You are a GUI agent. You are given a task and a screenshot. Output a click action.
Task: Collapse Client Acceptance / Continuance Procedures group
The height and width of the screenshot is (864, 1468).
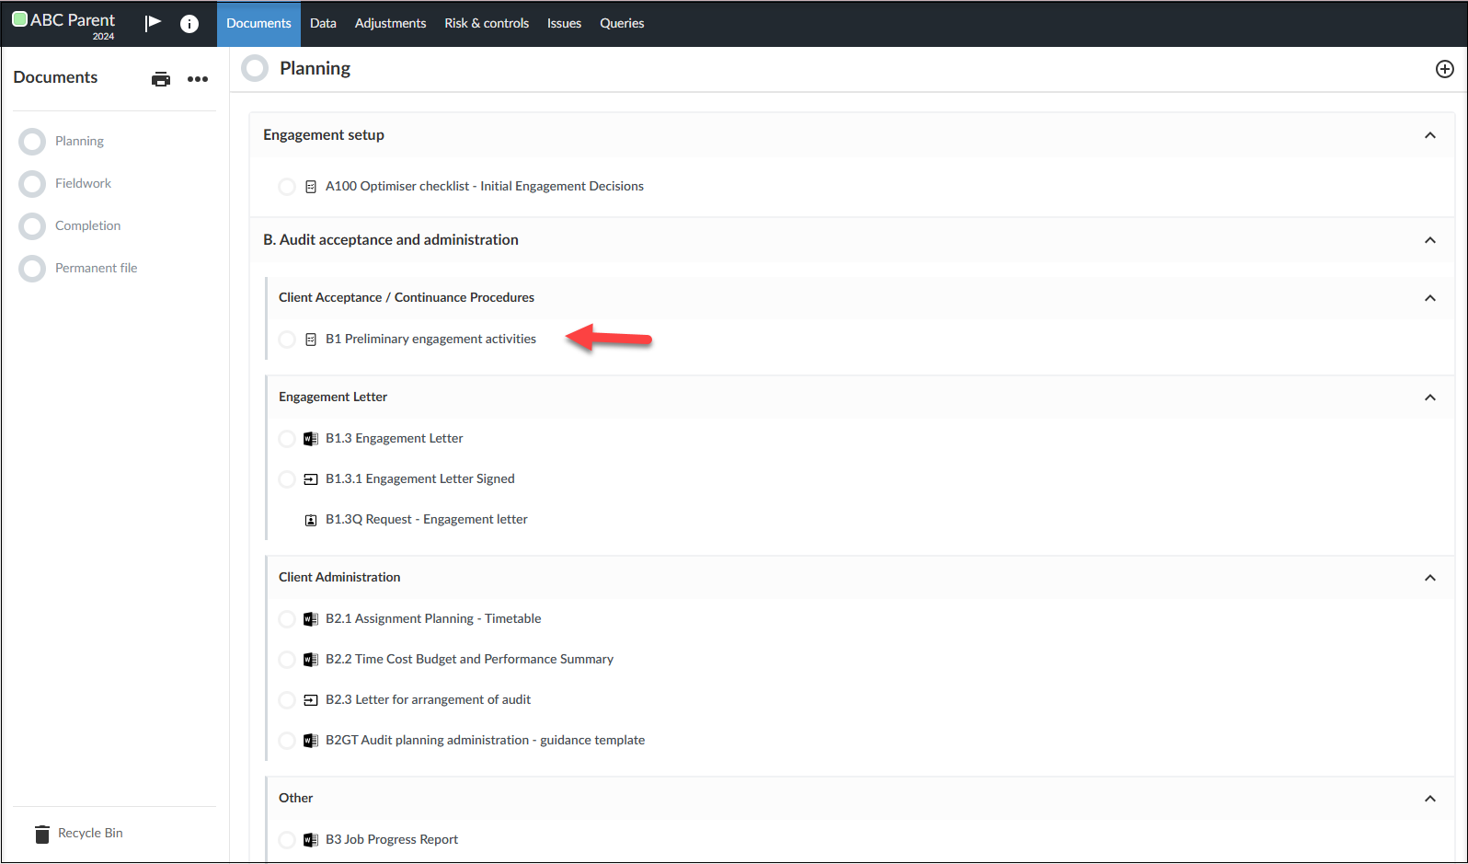1430,298
